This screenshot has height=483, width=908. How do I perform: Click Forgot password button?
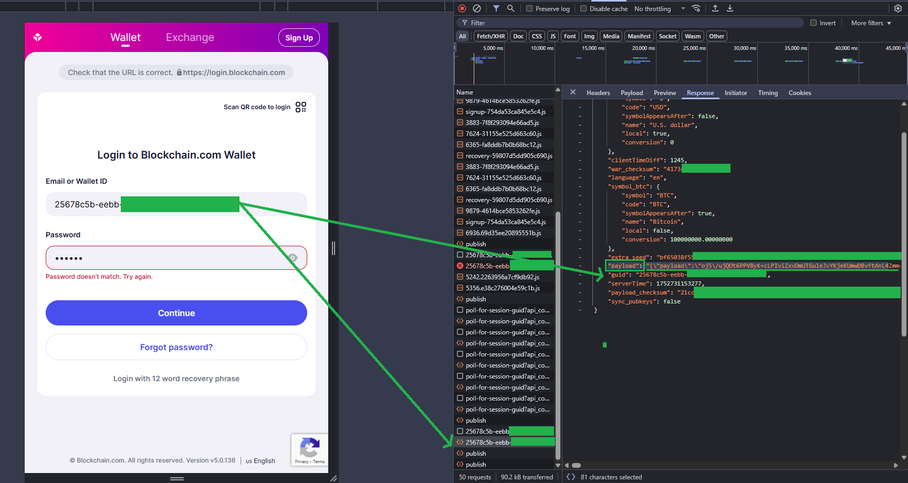point(176,347)
